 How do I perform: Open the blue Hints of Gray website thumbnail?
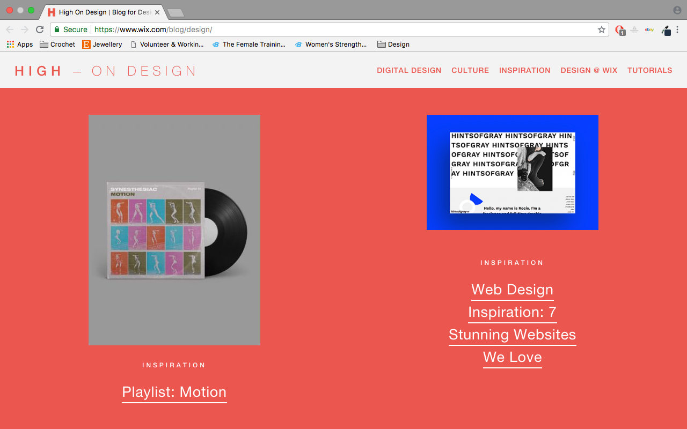(x=513, y=172)
